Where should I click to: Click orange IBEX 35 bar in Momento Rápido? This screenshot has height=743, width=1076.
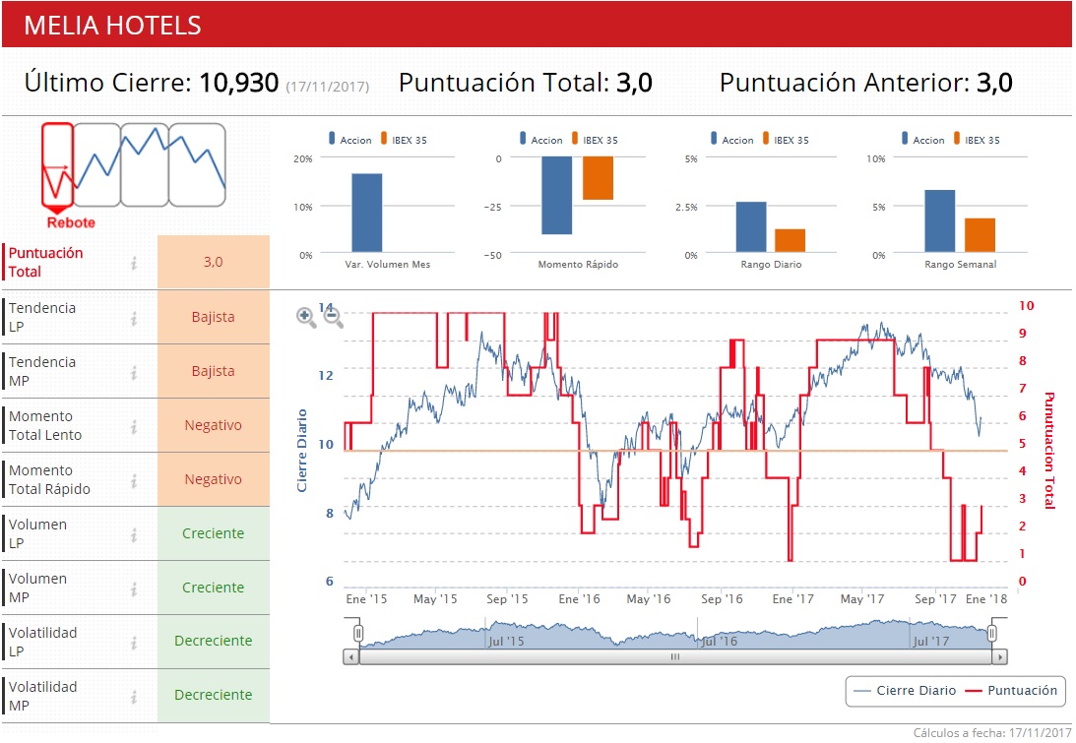(598, 178)
